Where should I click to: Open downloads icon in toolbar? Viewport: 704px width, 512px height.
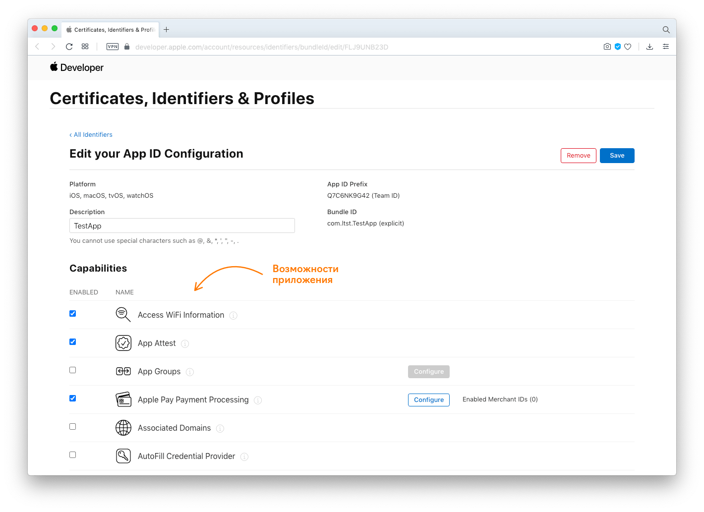coord(650,47)
